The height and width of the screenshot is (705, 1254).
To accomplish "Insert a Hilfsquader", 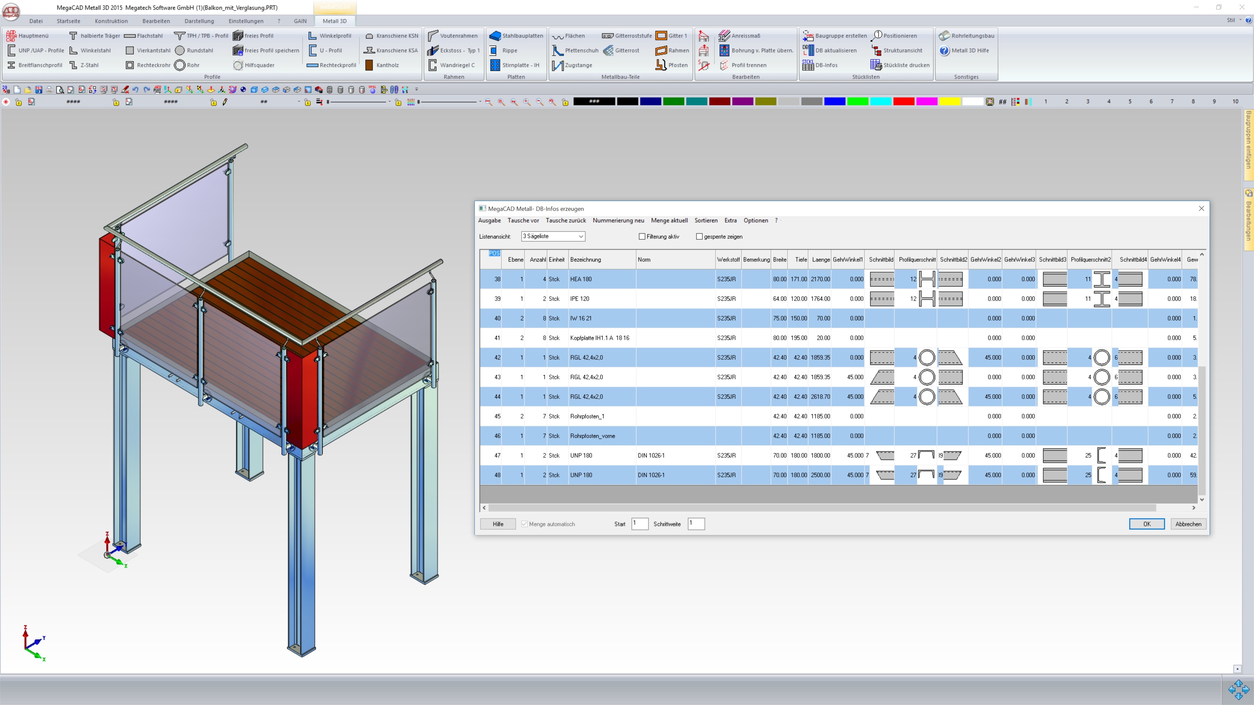I will tap(254, 65).
